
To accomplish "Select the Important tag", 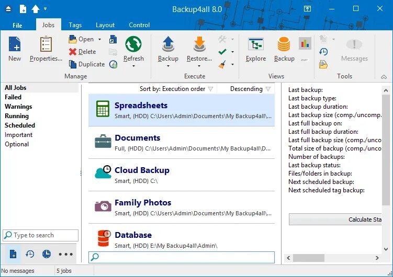I will pyautogui.click(x=18, y=135).
